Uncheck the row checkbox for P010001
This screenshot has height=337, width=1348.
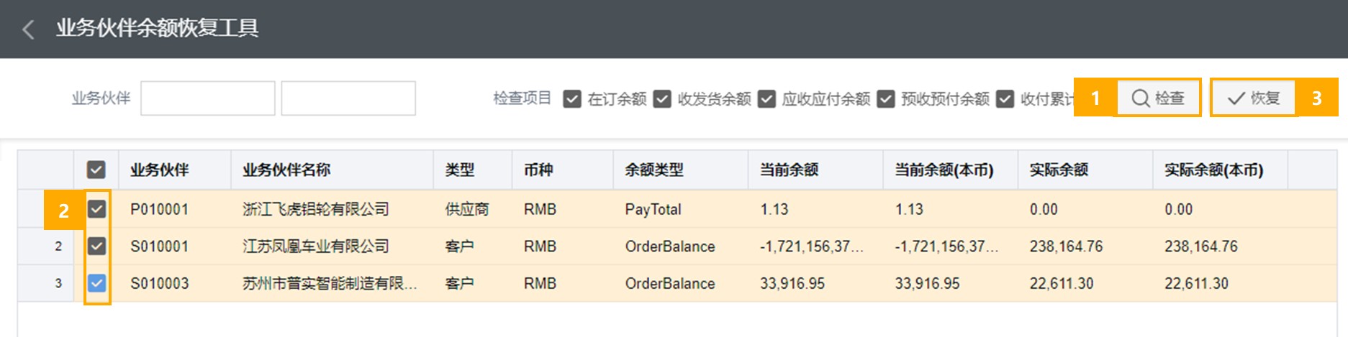pyautogui.click(x=96, y=209)
